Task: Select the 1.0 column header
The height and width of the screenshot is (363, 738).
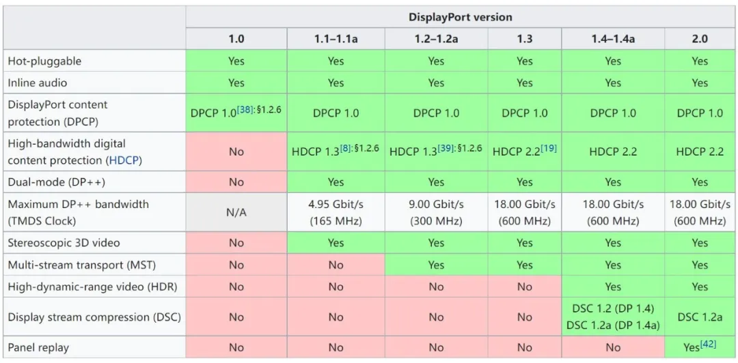Action: [x=236, y=39]
